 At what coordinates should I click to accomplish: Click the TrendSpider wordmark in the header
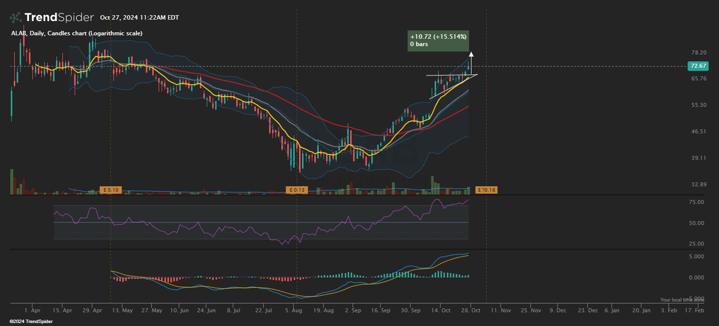59,17
